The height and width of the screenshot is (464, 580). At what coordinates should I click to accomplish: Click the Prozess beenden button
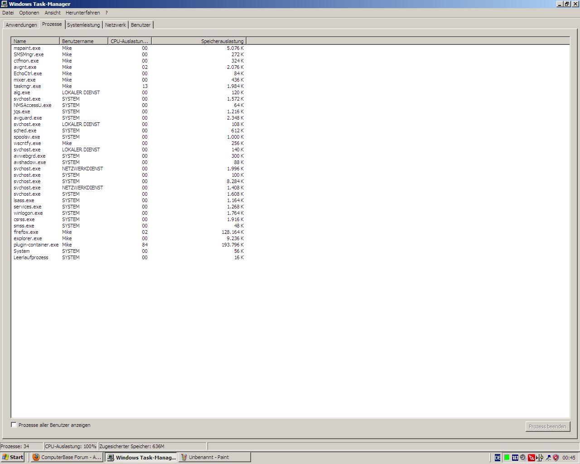pyautogui.click(x=547, y=426)
